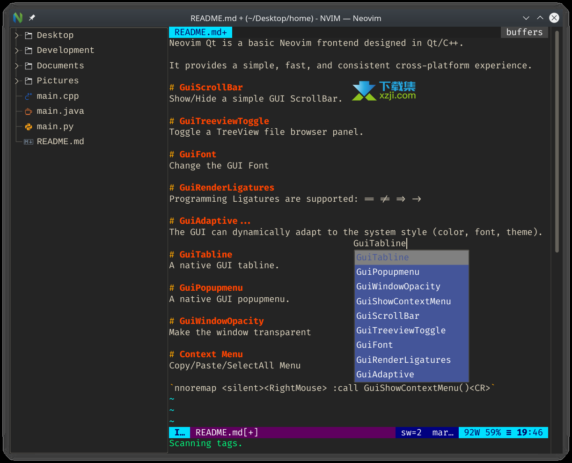Expand the Pictures folder arrow
The height and width of the screenshot is (463, 572).
click(x=17, y=81)
